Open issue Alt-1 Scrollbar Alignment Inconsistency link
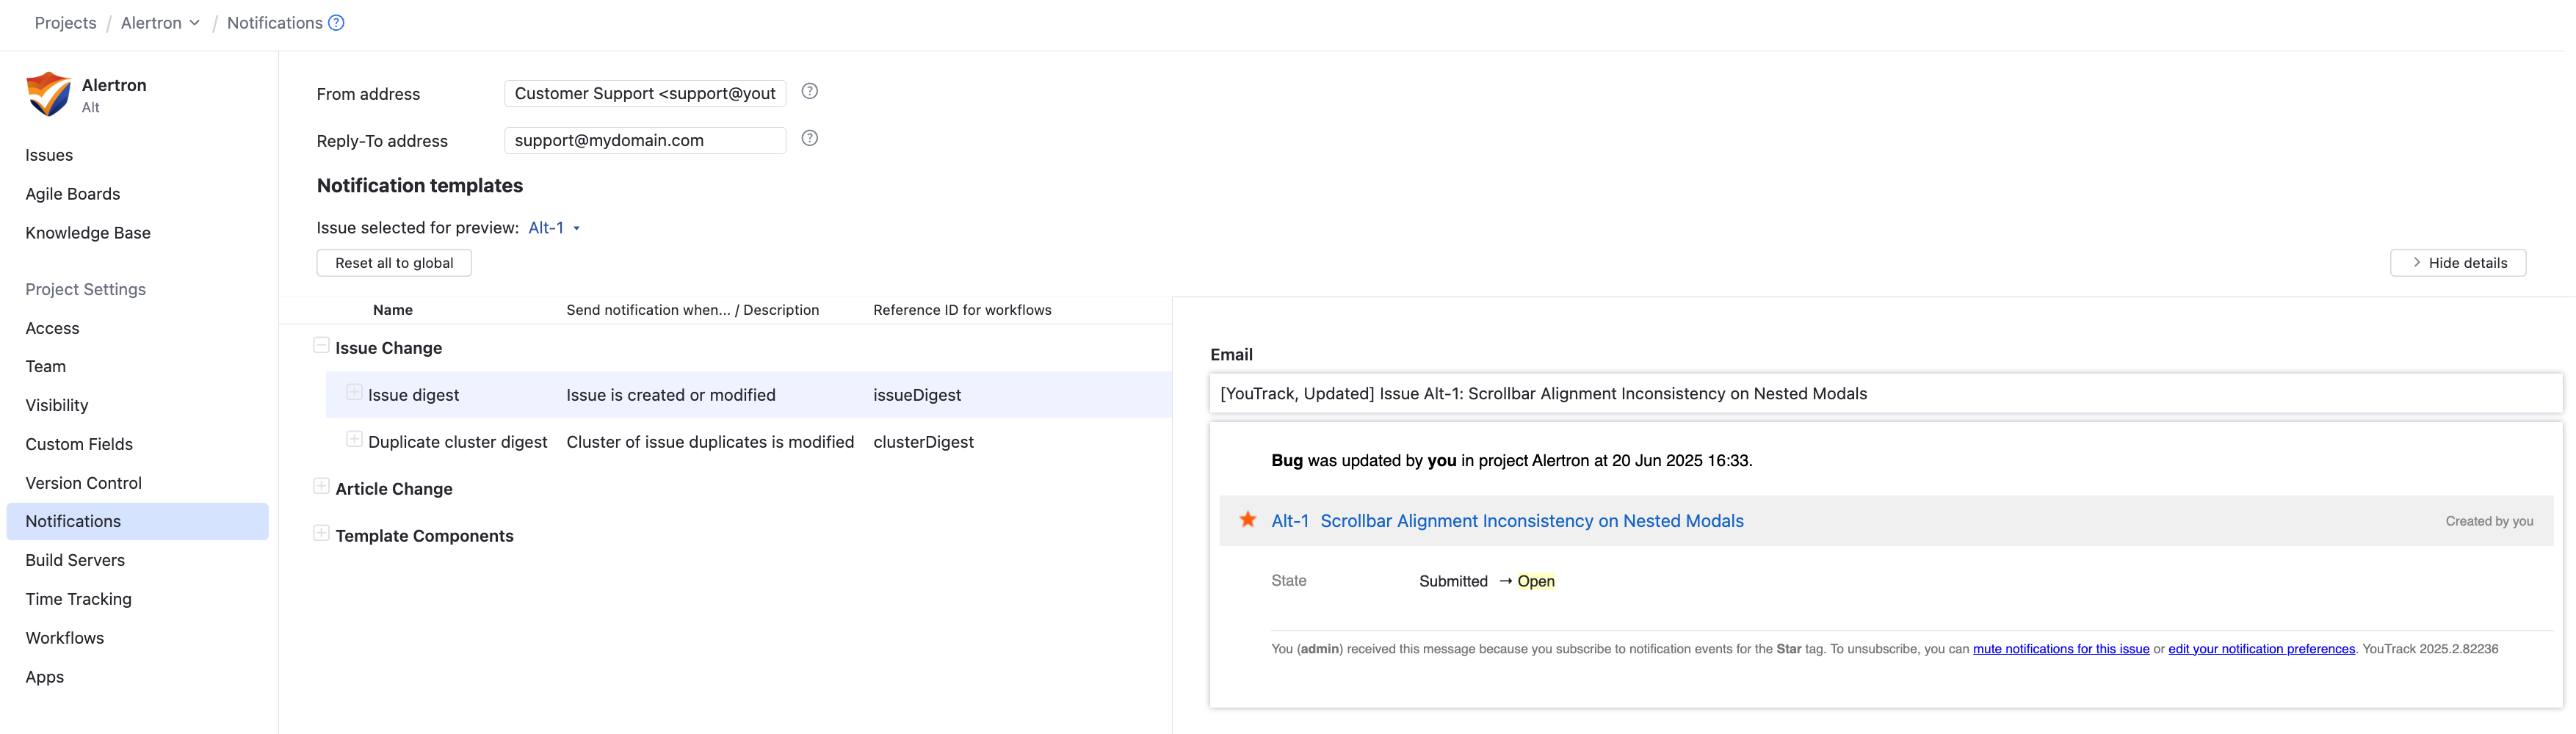Screen dimensions: 2576x734 [x=1531, y=520]
